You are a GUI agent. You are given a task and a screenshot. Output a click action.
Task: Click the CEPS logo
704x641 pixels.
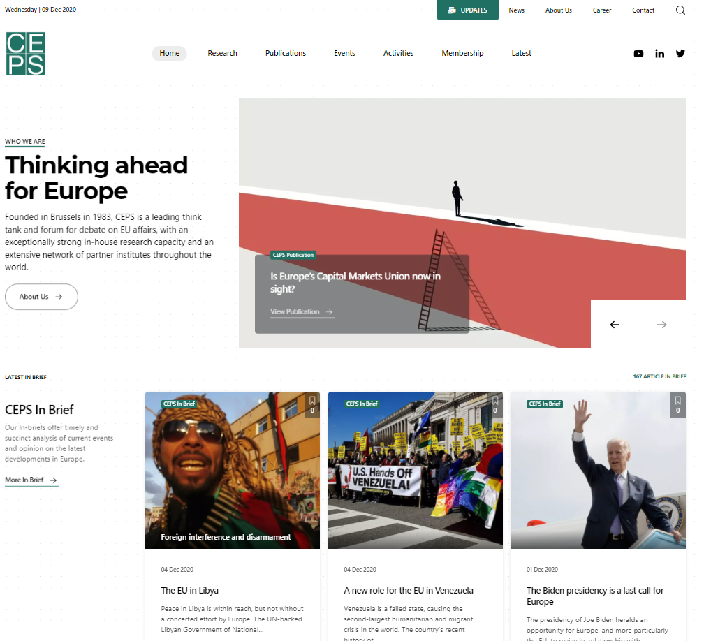(x=26, y=54)
